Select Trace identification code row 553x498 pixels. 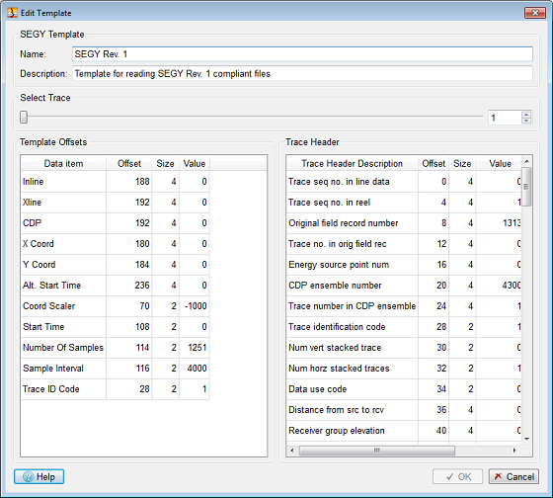pyautogui.click(x=404, y=327)
